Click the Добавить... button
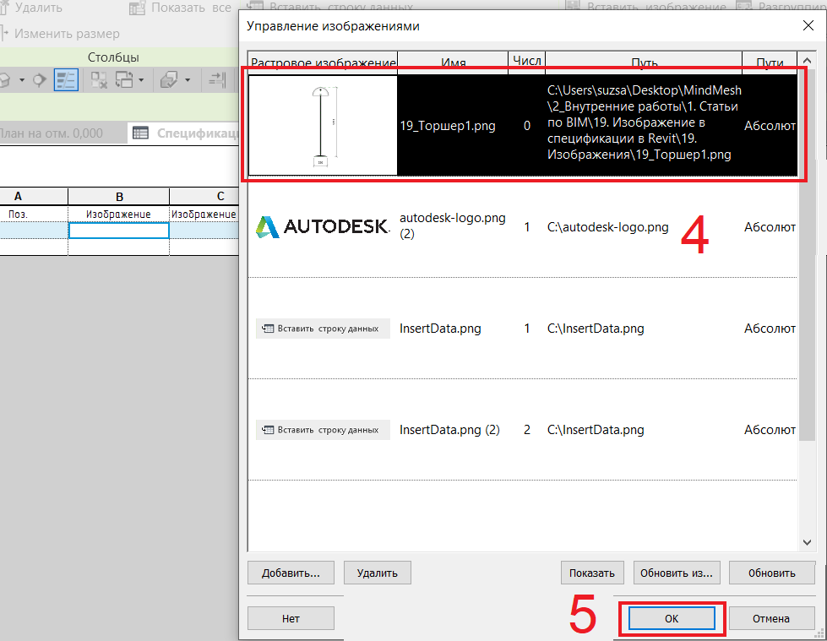This screenshot has width=827, height=641. coord(291,573)
